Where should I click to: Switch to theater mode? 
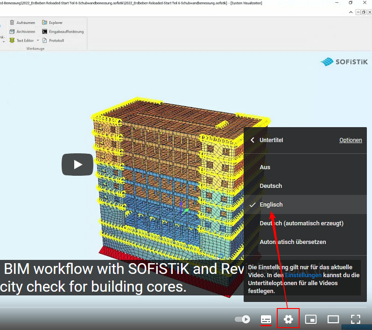point(333,319)
